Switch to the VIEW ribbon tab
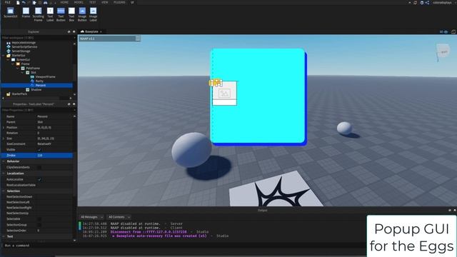Image resolution: width=457 pixels, height=257 pixels. click(105, 2)
